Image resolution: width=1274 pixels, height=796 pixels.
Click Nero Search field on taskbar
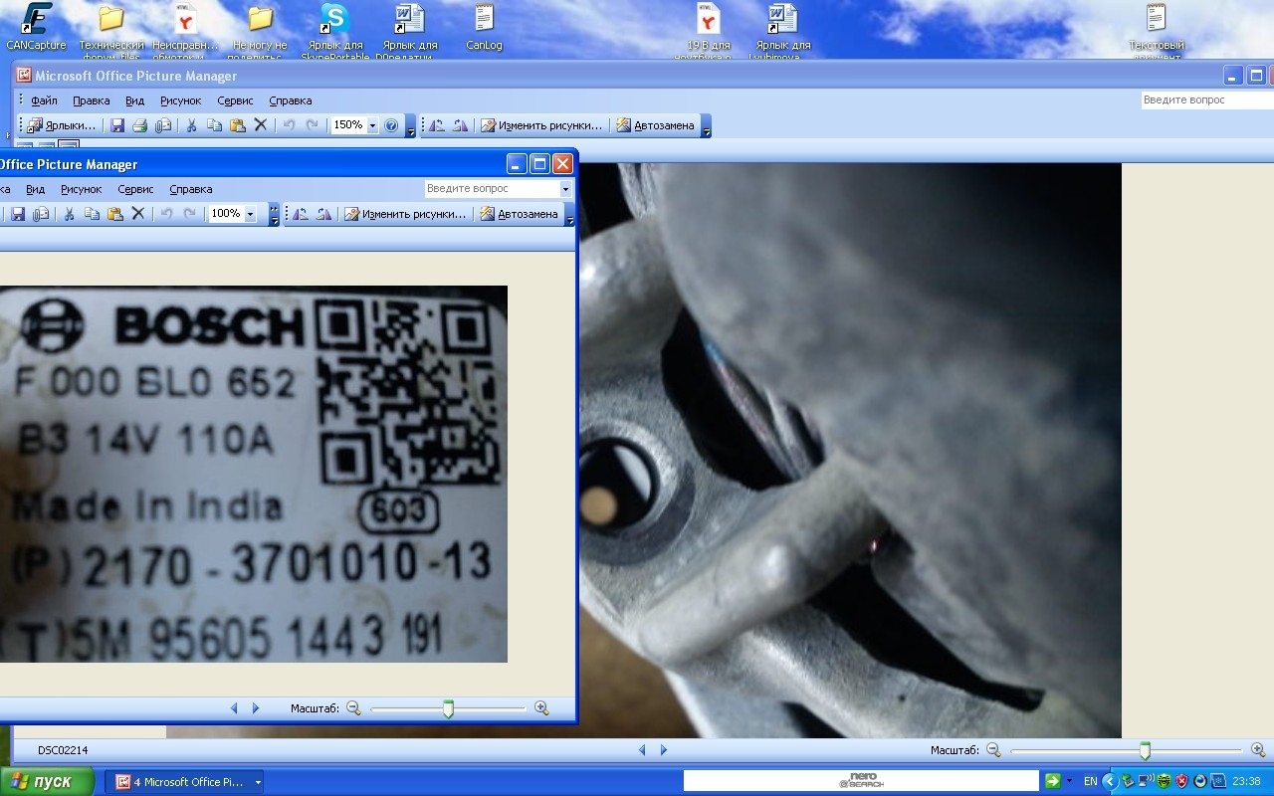[861, 782]
